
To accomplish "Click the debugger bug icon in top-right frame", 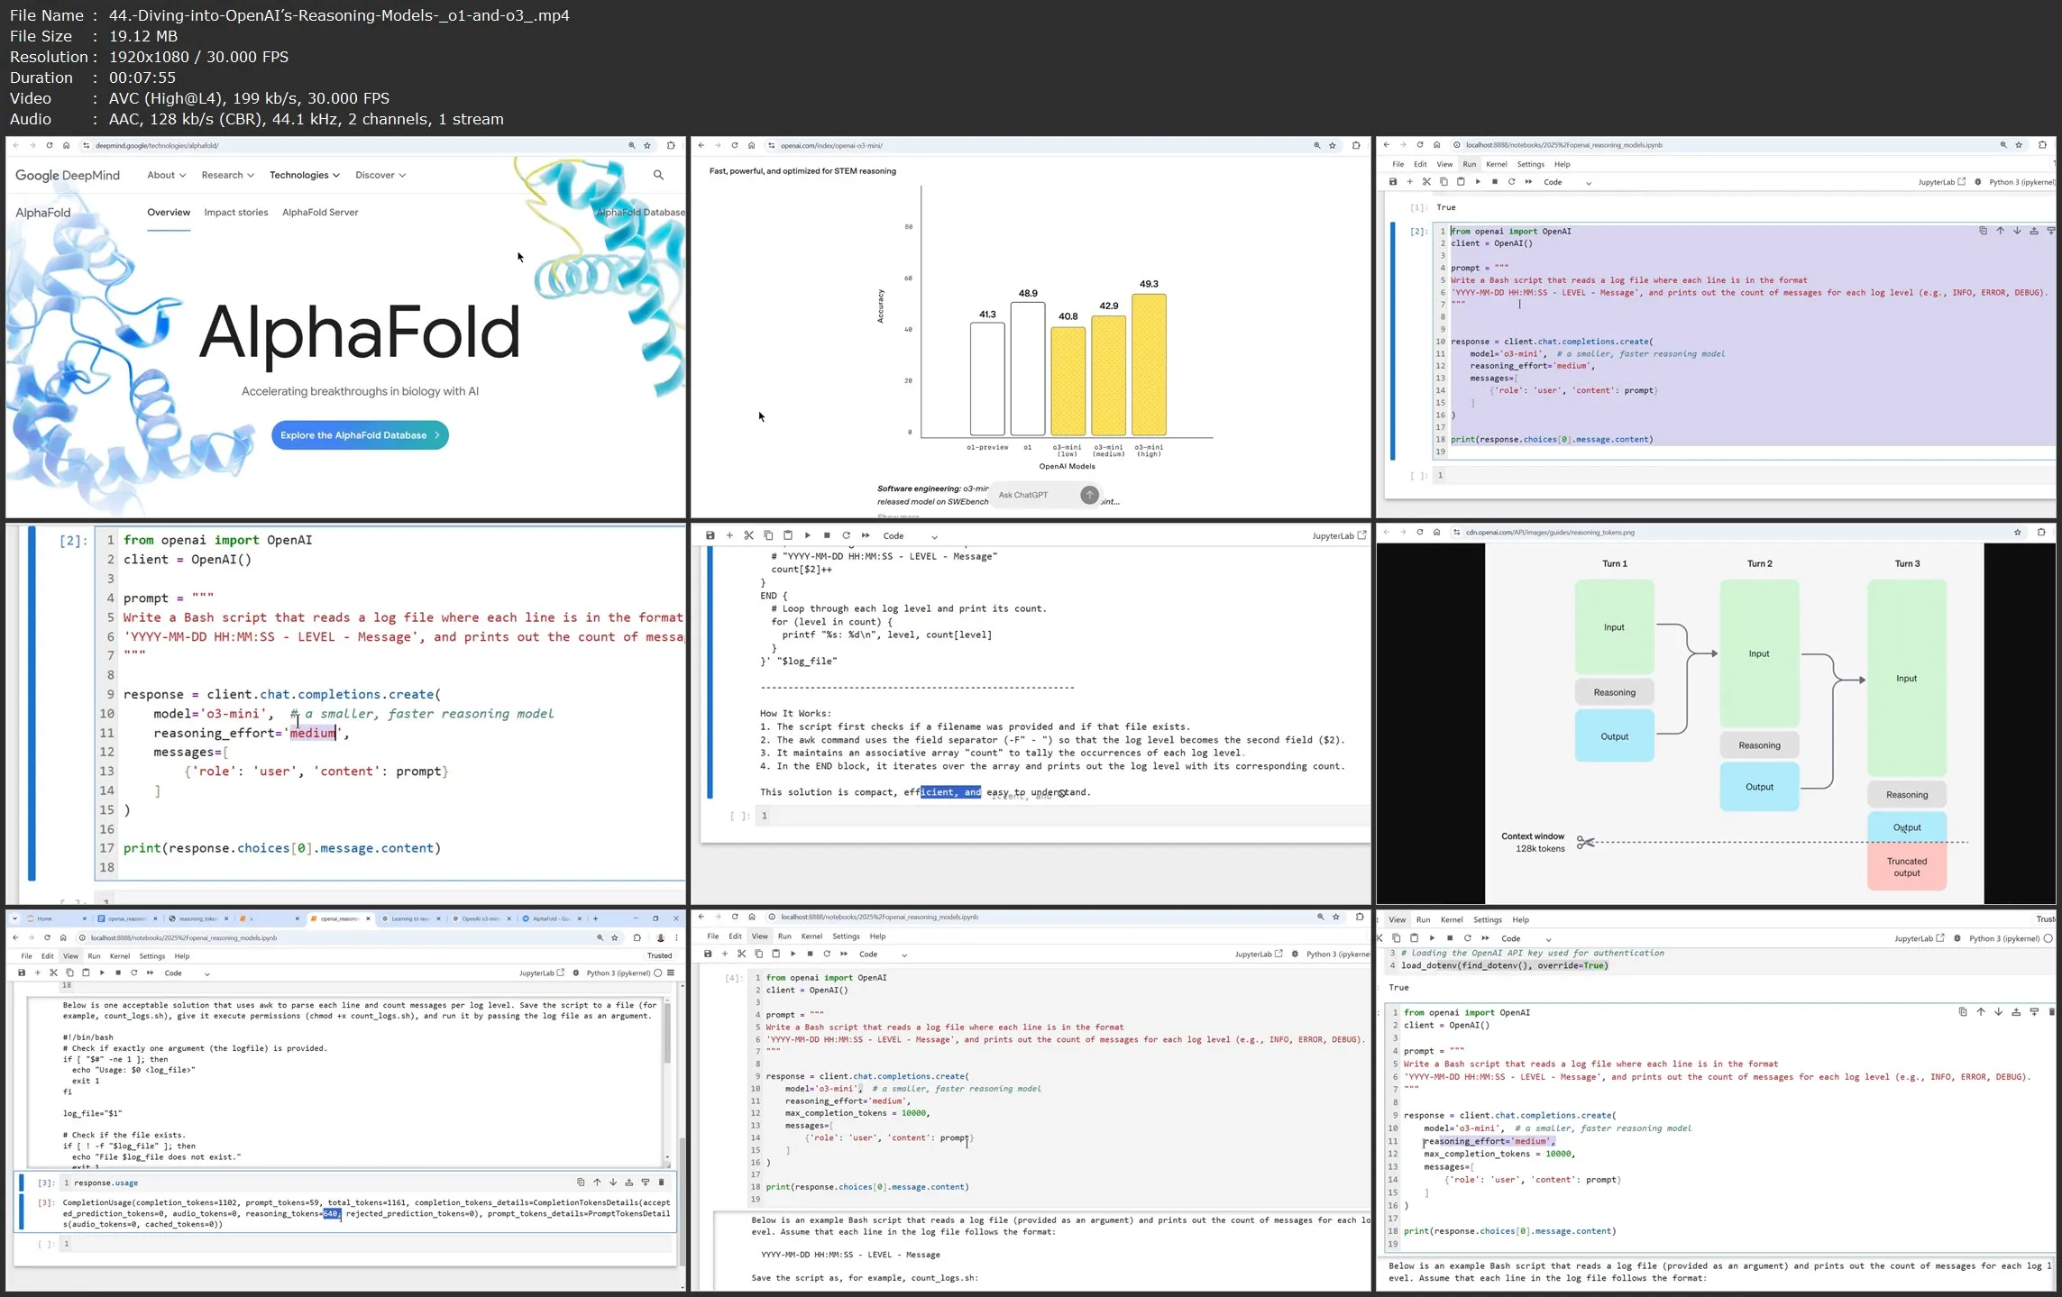I will pyautogui.click(x=1978, y=182).
